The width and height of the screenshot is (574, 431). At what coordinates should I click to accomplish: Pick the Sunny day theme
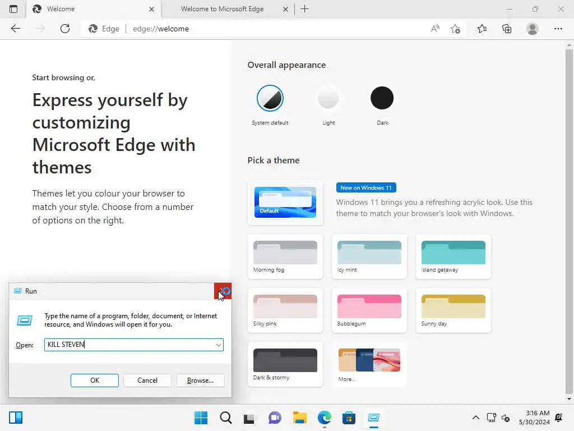pos(453,310)
